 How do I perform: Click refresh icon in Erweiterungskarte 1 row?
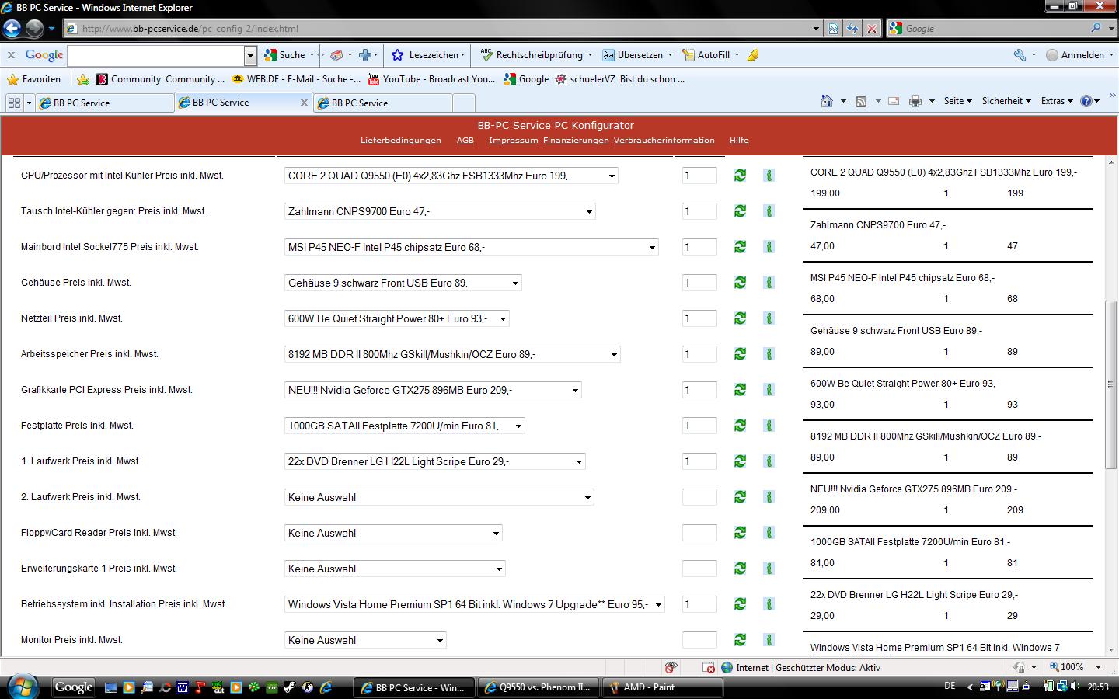tap(740, 569)
